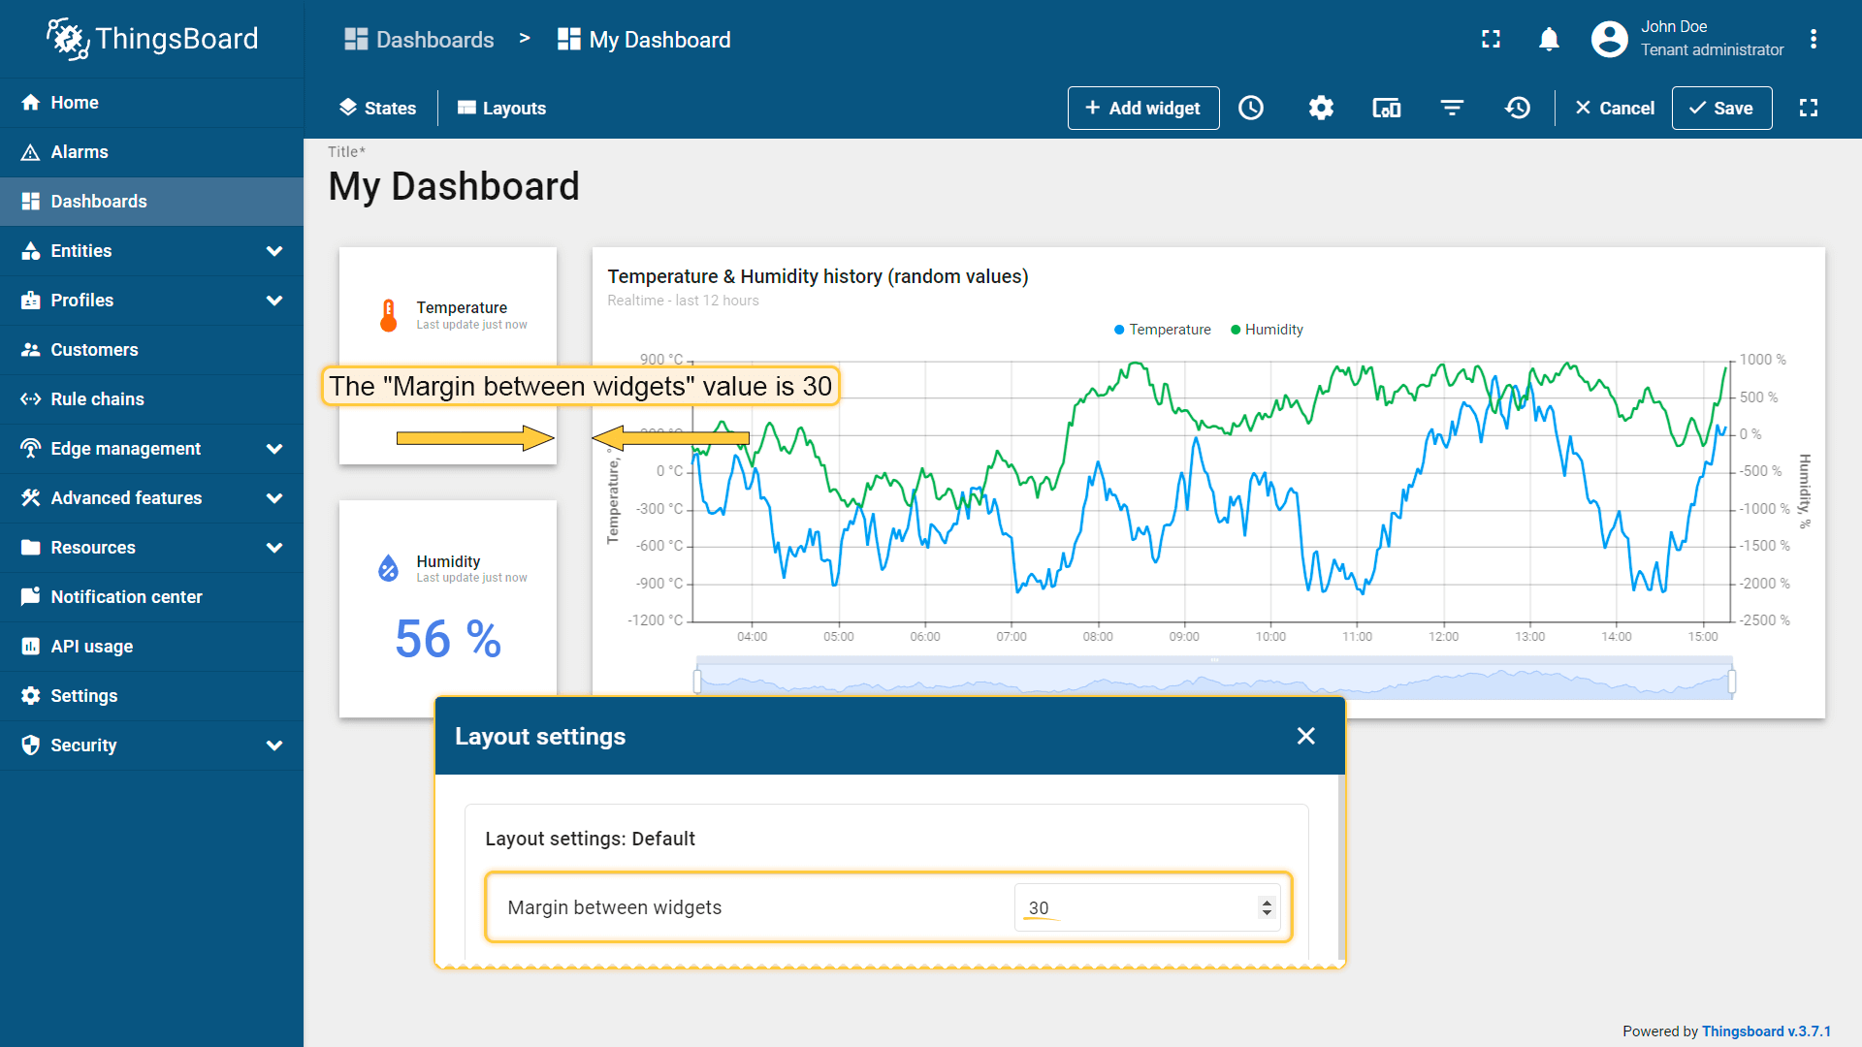
Task: Save the dashboard changes
Action: coord(1721,108)
